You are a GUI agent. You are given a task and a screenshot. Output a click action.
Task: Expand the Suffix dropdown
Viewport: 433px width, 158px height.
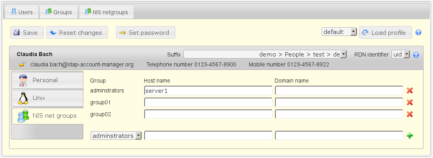(x=265, y=55)
